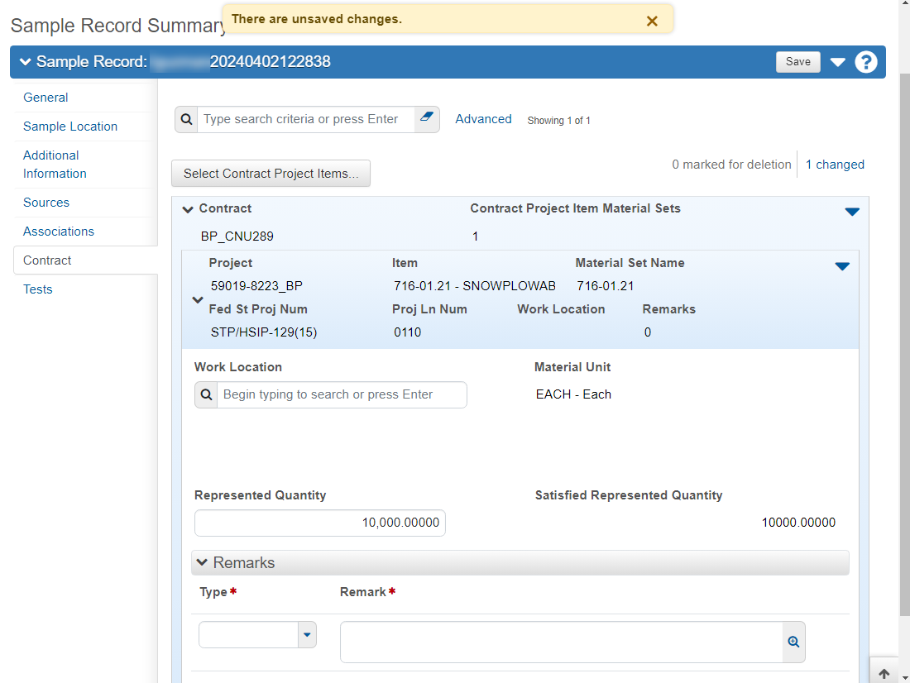Open the General tab
Screen dimensions: 910x683
pos(45,98)
